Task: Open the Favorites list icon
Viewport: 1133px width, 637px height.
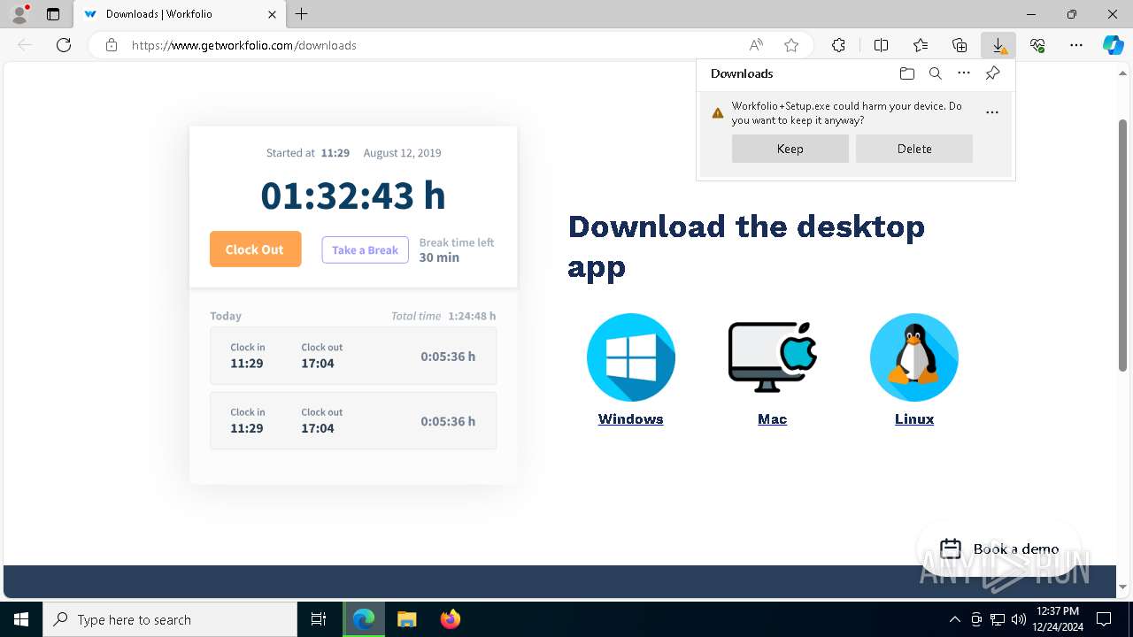Action: pyautogui.click(x=921, y=45)
